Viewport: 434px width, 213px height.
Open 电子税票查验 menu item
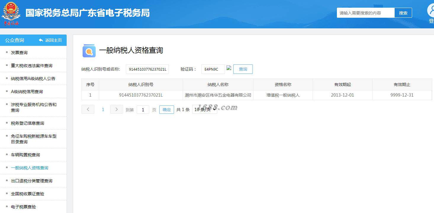[x=23, y=207]
